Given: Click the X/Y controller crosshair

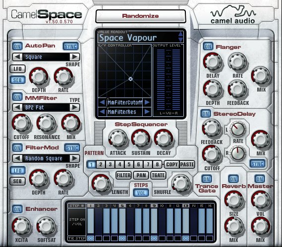Looking at the screenshot, I should point(130,79).
